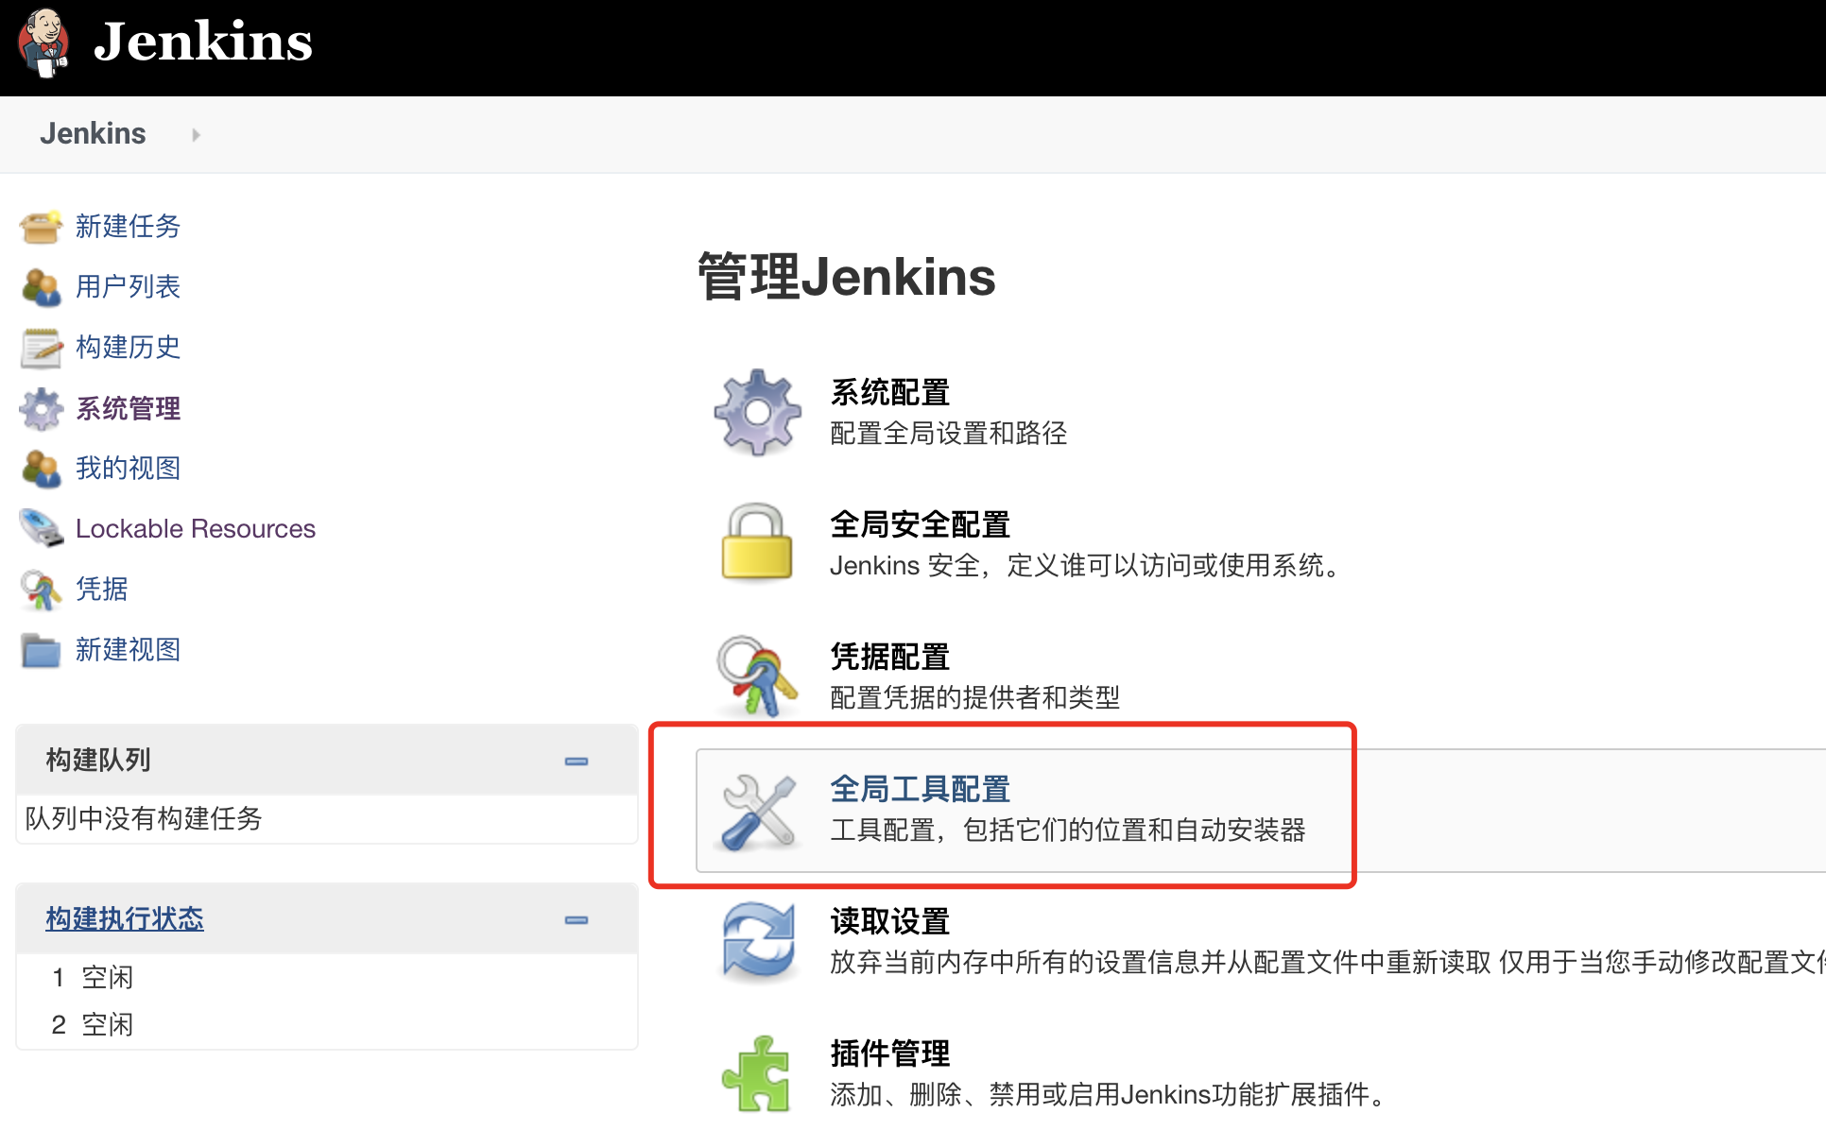The image size is (1826, 1130).
Task: Open the 构建执行状态 header link
Action: (125, 918)
